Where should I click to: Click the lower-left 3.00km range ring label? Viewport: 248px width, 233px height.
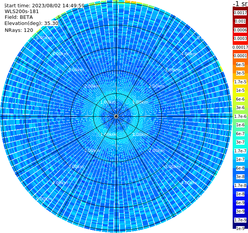tap(76, 167)
